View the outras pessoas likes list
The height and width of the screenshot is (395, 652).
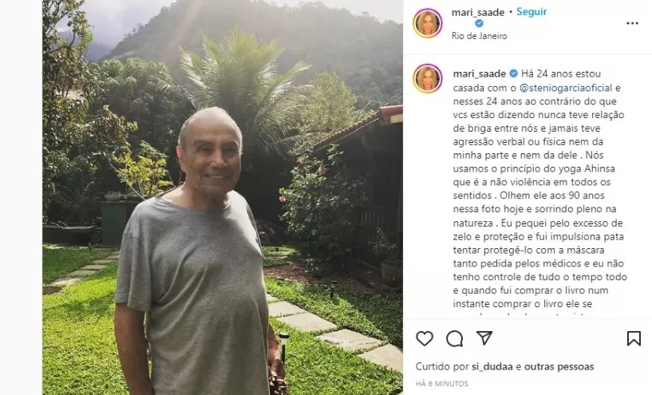tap(559, 367)
